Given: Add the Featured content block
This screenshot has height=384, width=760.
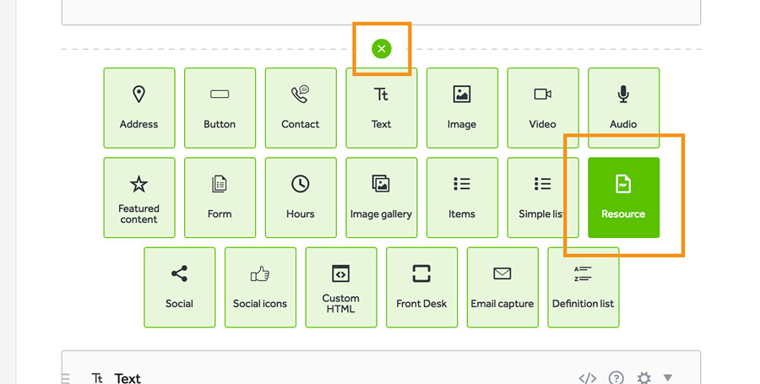Looking at the screenshot, I should point(139,197).
